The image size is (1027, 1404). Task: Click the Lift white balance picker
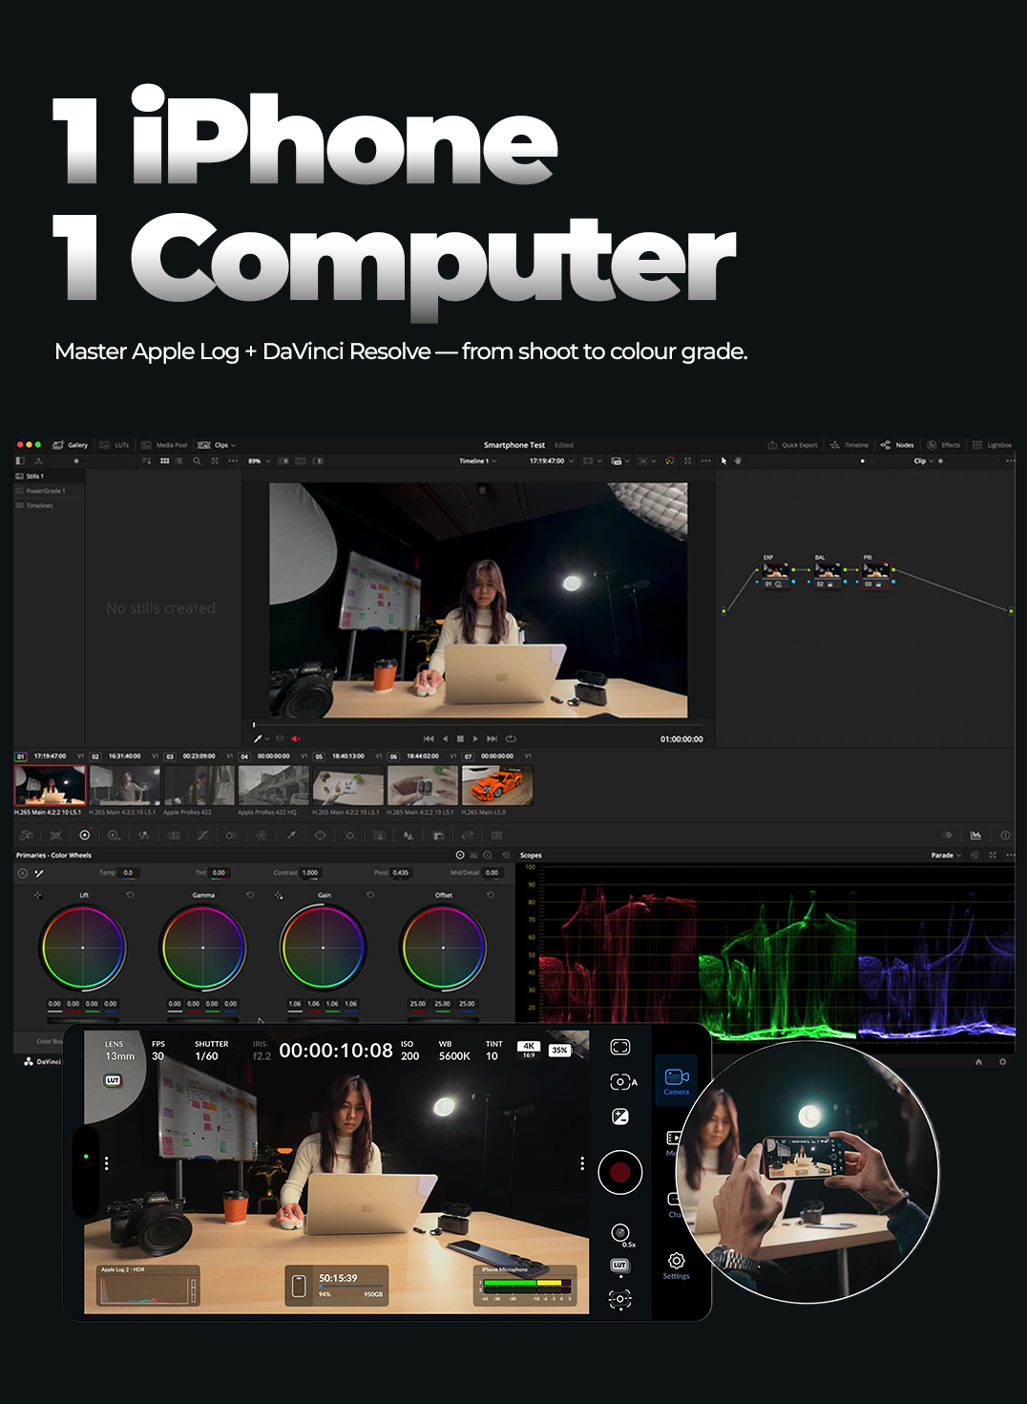38,896
